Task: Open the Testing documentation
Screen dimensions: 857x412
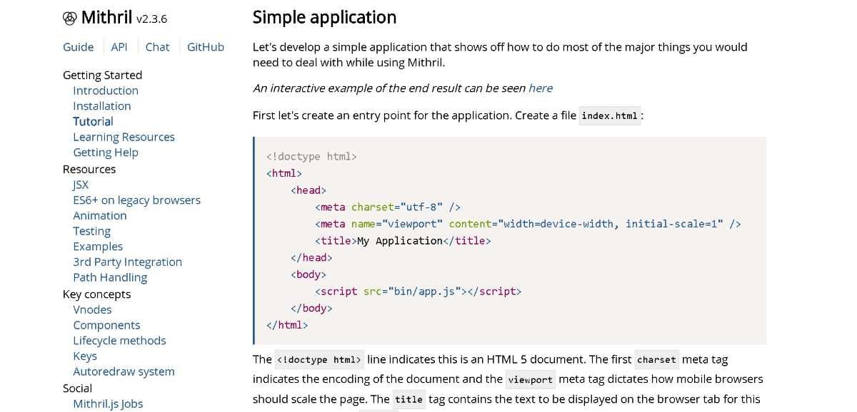Action: (x=91, y=231)
